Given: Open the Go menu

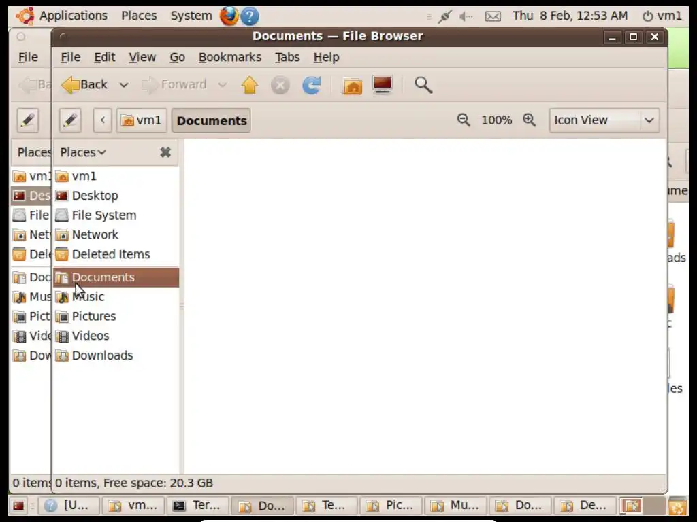Looking at the screenshot, I should pyautogui.click(x=177, y=57).
